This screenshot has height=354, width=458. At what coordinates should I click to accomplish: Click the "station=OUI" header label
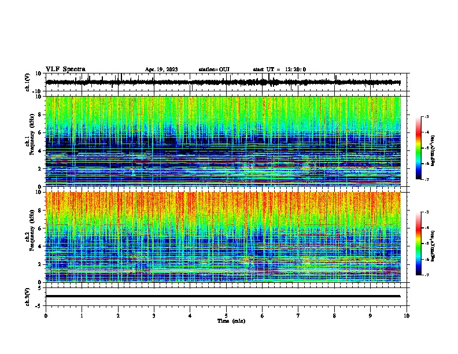tap(214, 69)
